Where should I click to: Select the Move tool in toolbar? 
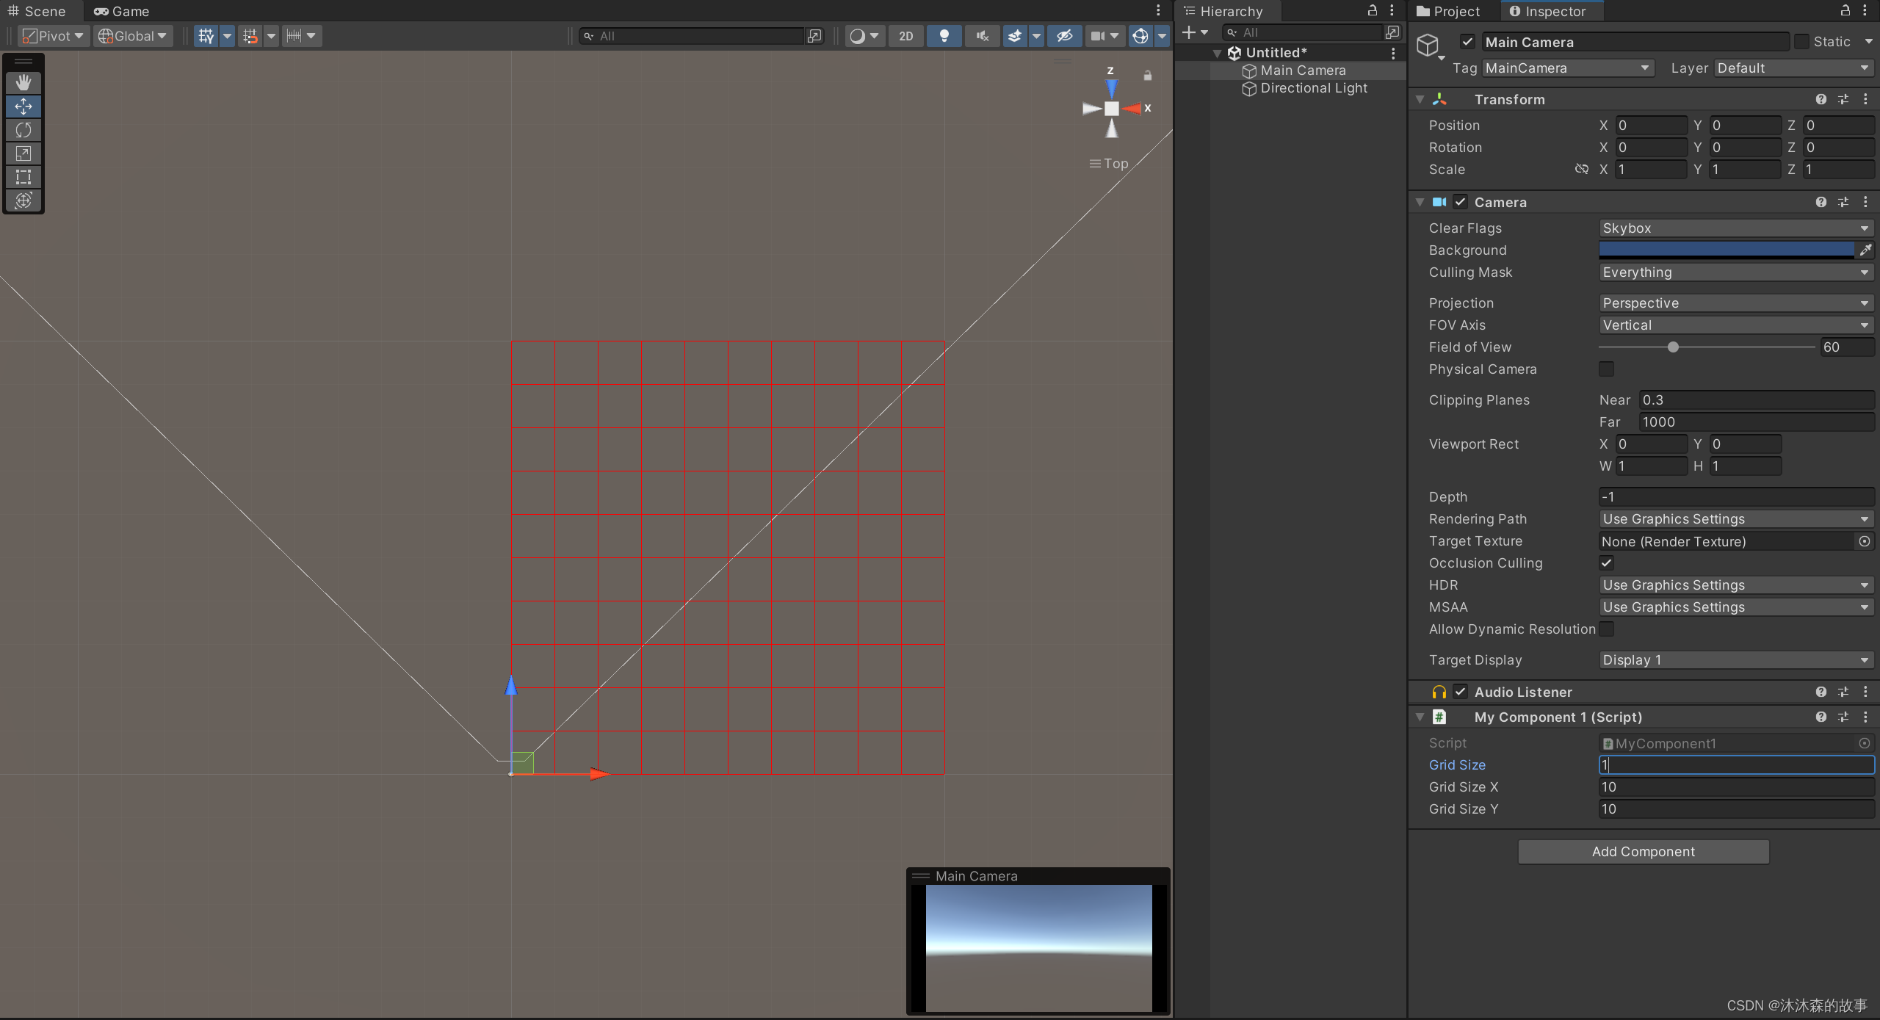coord(23,104)
